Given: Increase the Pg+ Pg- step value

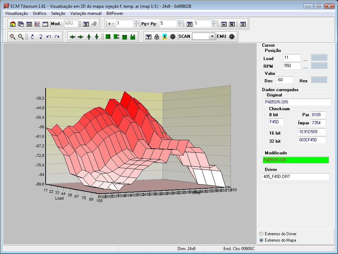Looking at the screenshot, I should (180, 22).
